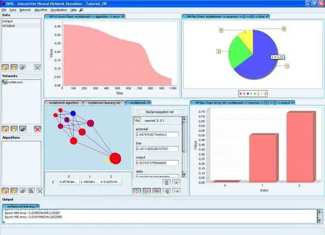Open the Algorithm menu
This screenshot has width=325, height=235.
click(x=41, y=10)
